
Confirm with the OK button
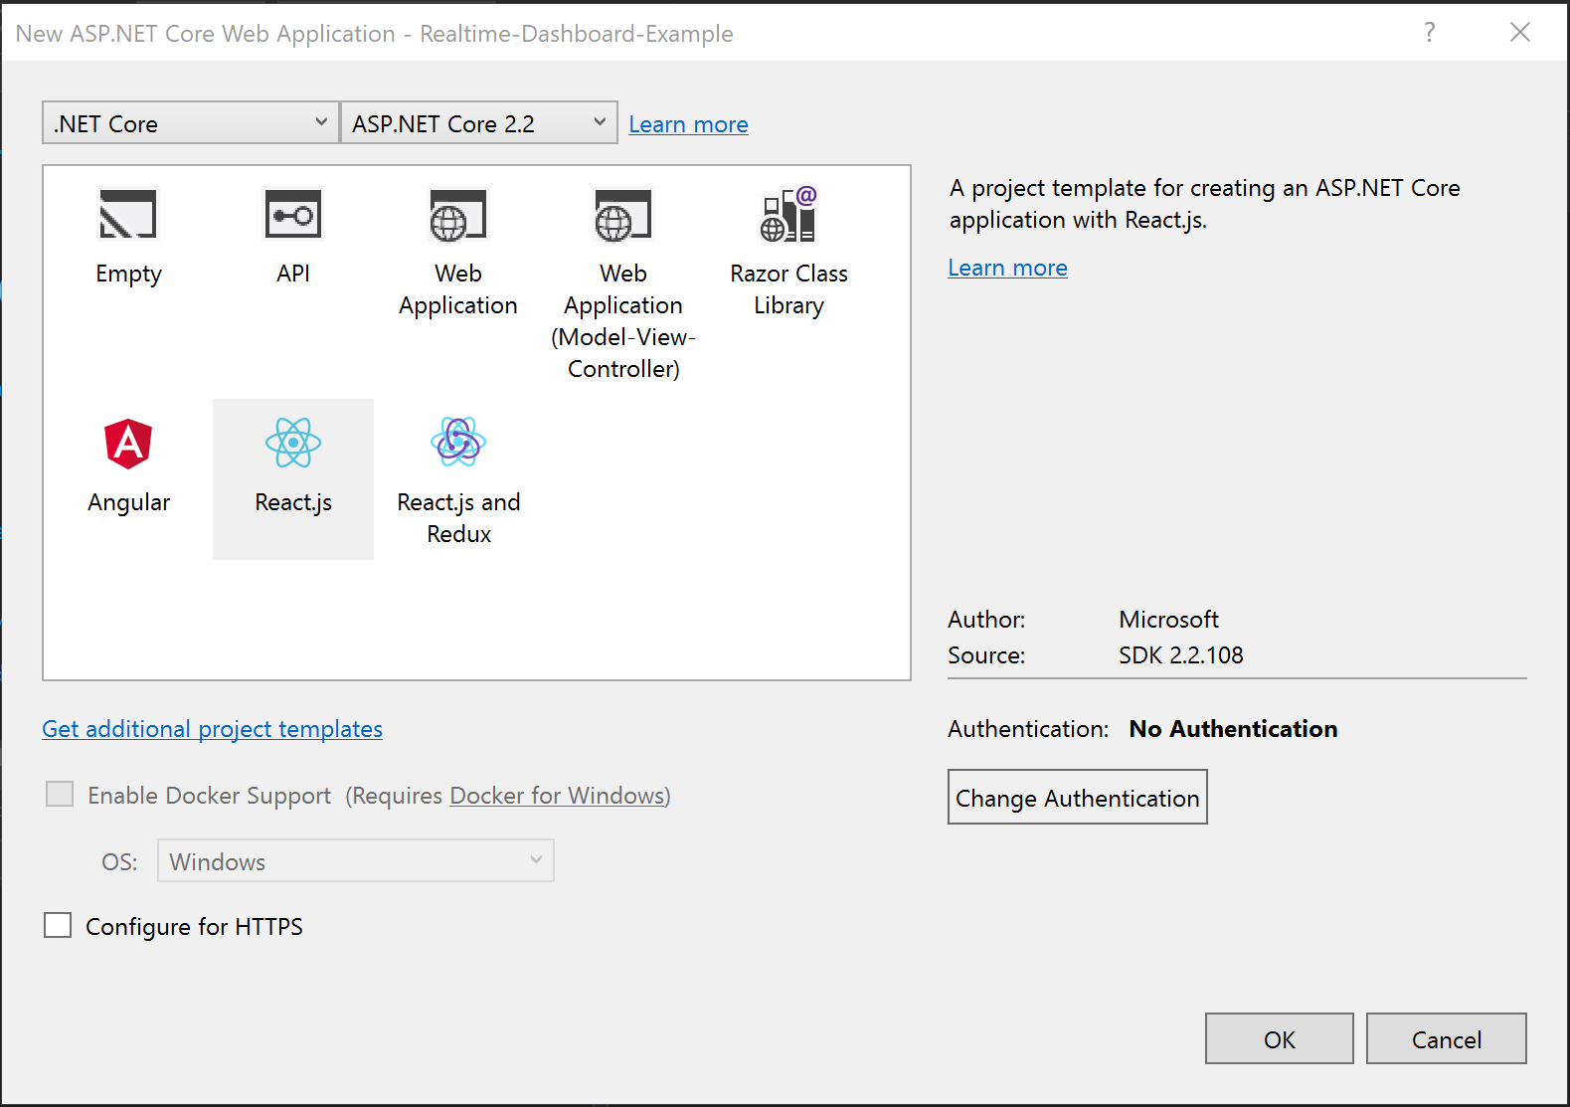click(1280, 1039)
